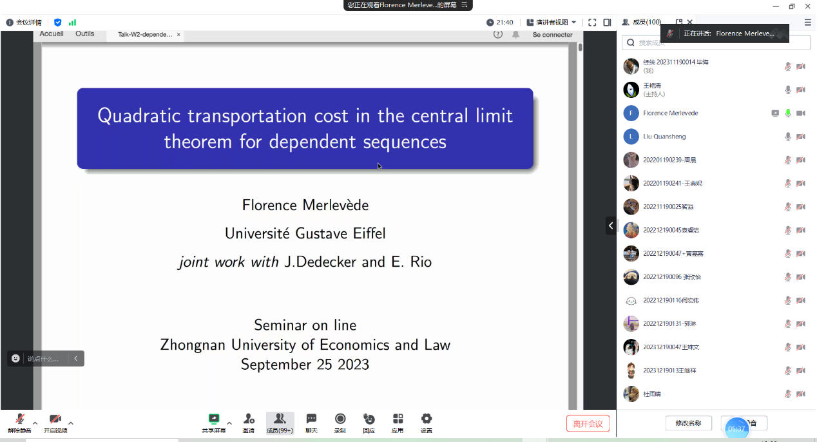
Task: Select the Outils tab
Action: point(84,34)
